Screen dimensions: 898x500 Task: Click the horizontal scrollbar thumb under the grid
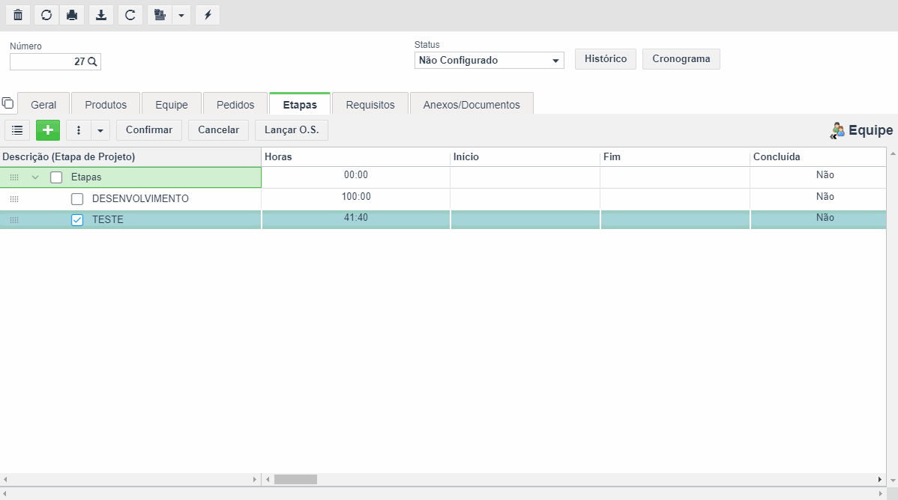[x=295, y=479]
